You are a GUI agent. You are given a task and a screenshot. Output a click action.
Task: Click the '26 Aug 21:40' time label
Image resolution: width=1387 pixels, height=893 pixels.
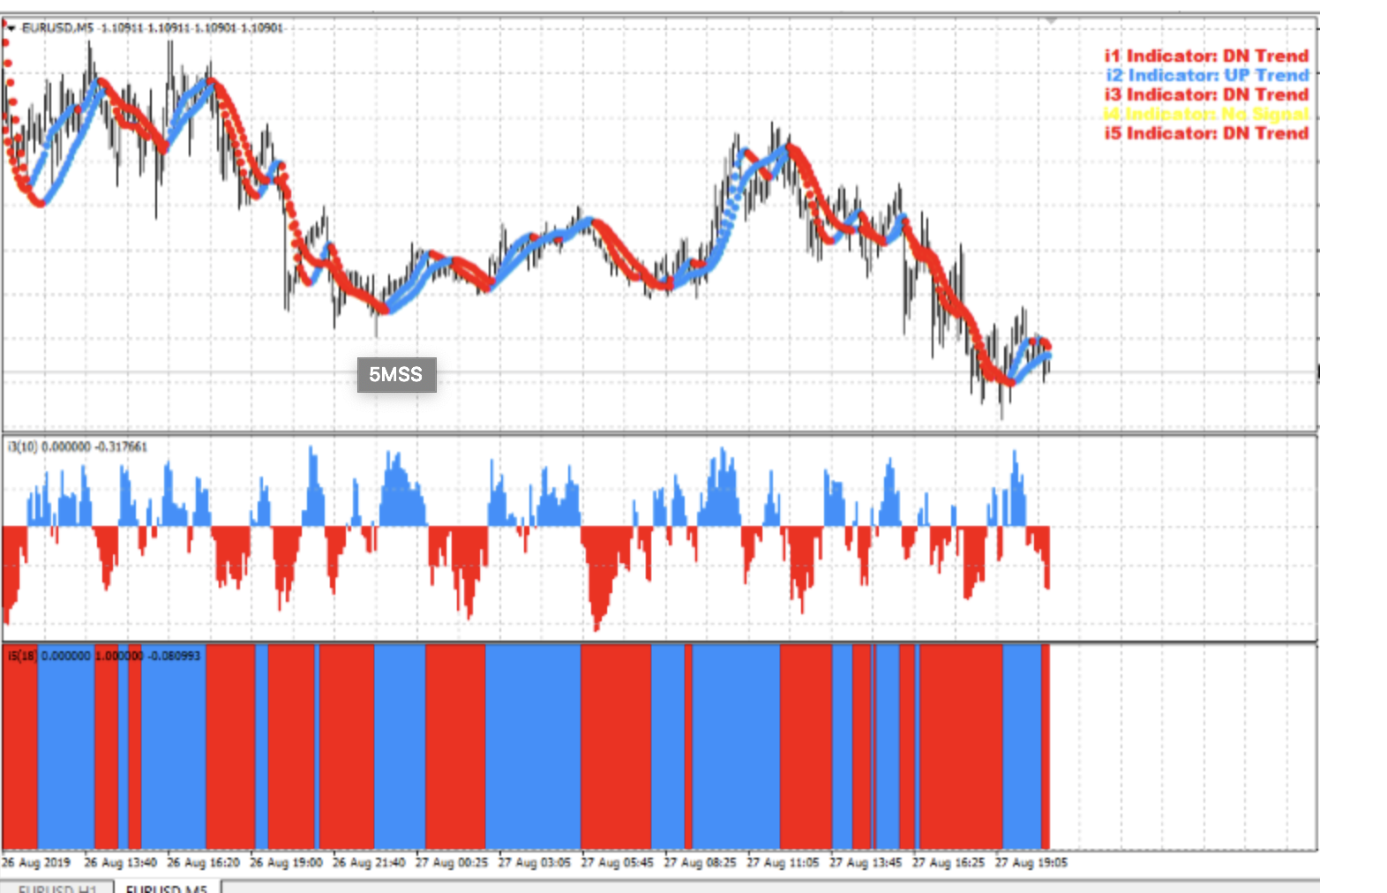coord(369,862)
